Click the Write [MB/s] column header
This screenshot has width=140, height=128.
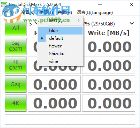(109, 33)
